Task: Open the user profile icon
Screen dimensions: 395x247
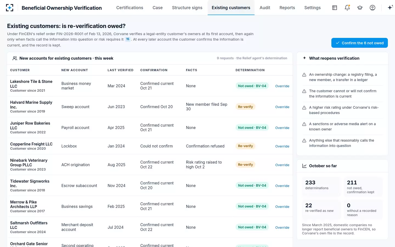Action: [373, 8]
